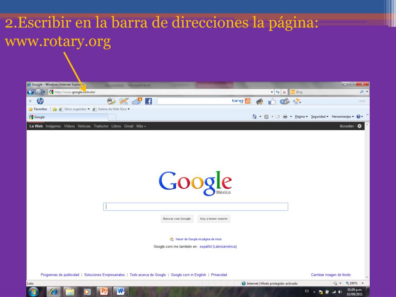The width and height of the screenshot is (396, 297).
Task: Click the español (Latinoamérica) link
Action: pyautogui.click(x=218, y=246)
